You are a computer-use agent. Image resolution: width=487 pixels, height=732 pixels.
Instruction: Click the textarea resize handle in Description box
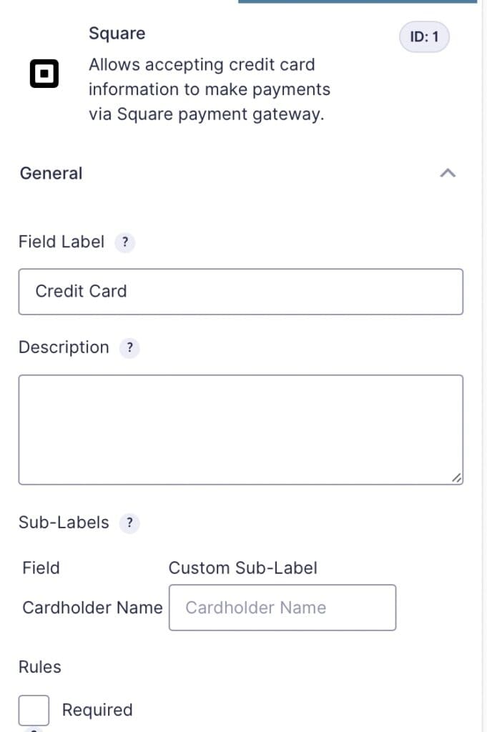click(x=457, y=478)
